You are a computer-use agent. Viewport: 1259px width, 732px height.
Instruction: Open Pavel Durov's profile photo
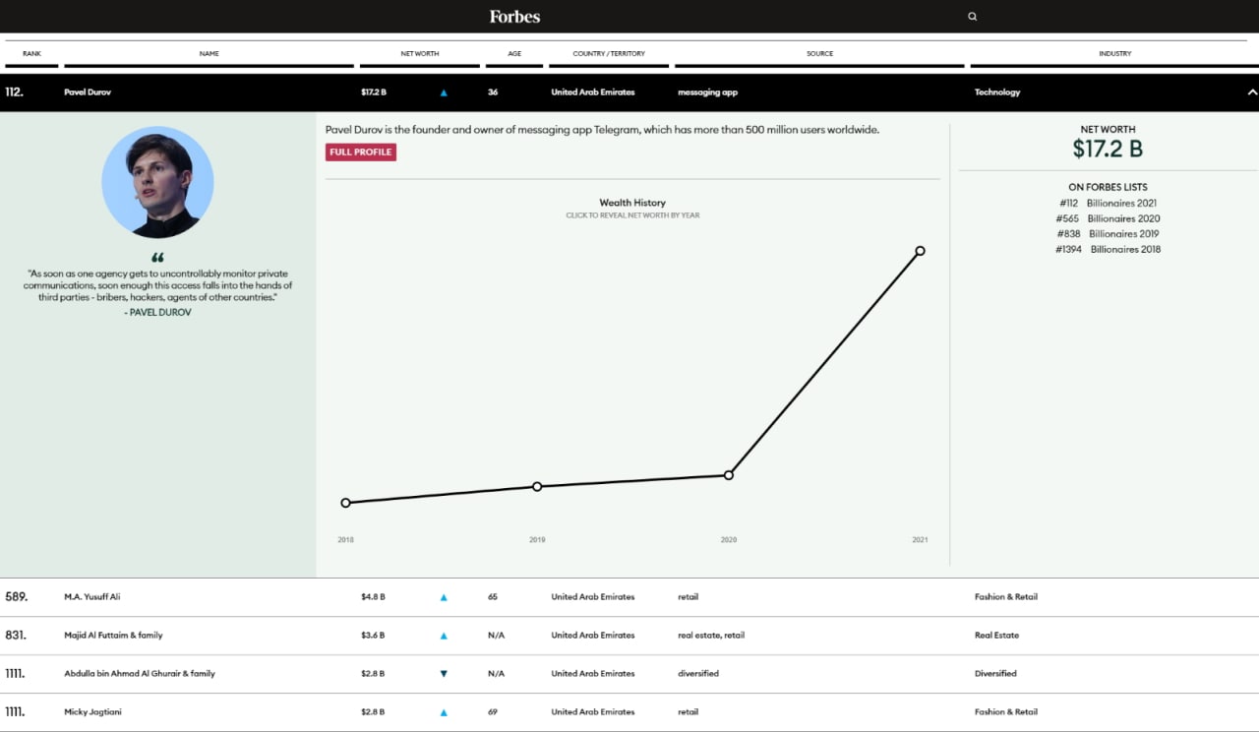pyautogui.click(x=157, y=182)
